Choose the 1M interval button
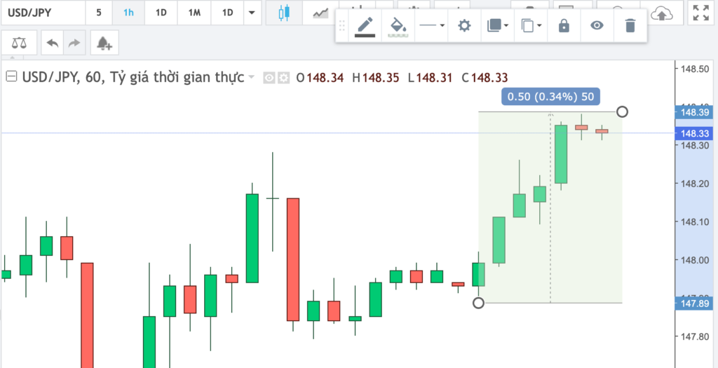The image size is (718, 368). [193, 13]
